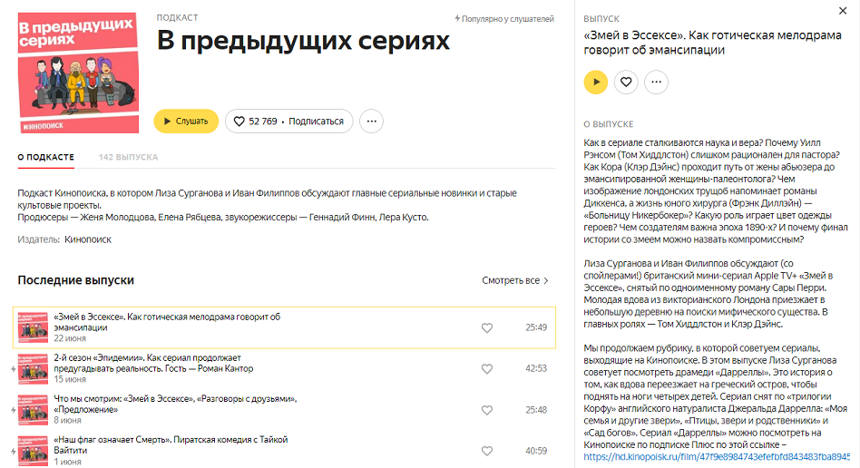Open the podcast cover artwork
This screenshot has height=468, width=860.
78,73
